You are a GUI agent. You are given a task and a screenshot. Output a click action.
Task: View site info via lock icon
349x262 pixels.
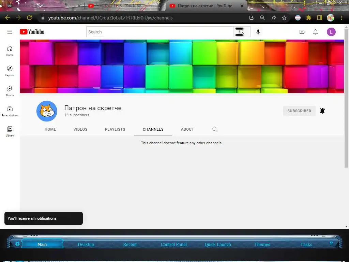click(43, 18)
